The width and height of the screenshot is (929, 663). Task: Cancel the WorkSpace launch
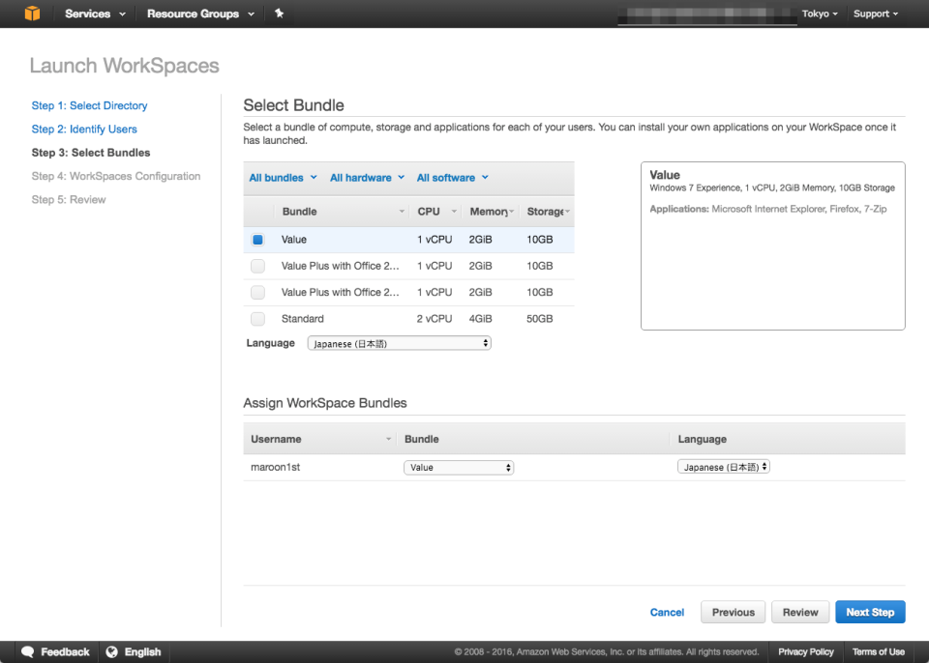click(x=667, y=612)
